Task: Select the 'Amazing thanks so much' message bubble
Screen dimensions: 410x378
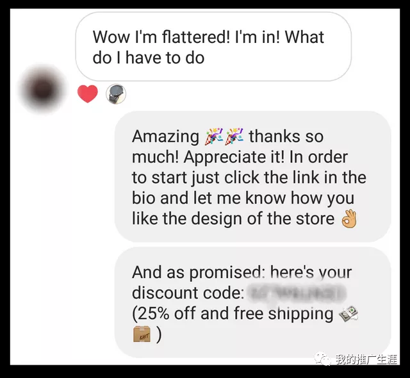Action: [x=253, y=177]
